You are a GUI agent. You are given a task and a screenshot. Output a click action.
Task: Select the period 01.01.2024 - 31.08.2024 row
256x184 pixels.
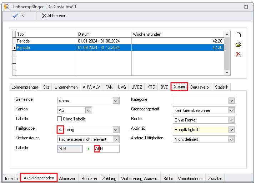(104, 41)
